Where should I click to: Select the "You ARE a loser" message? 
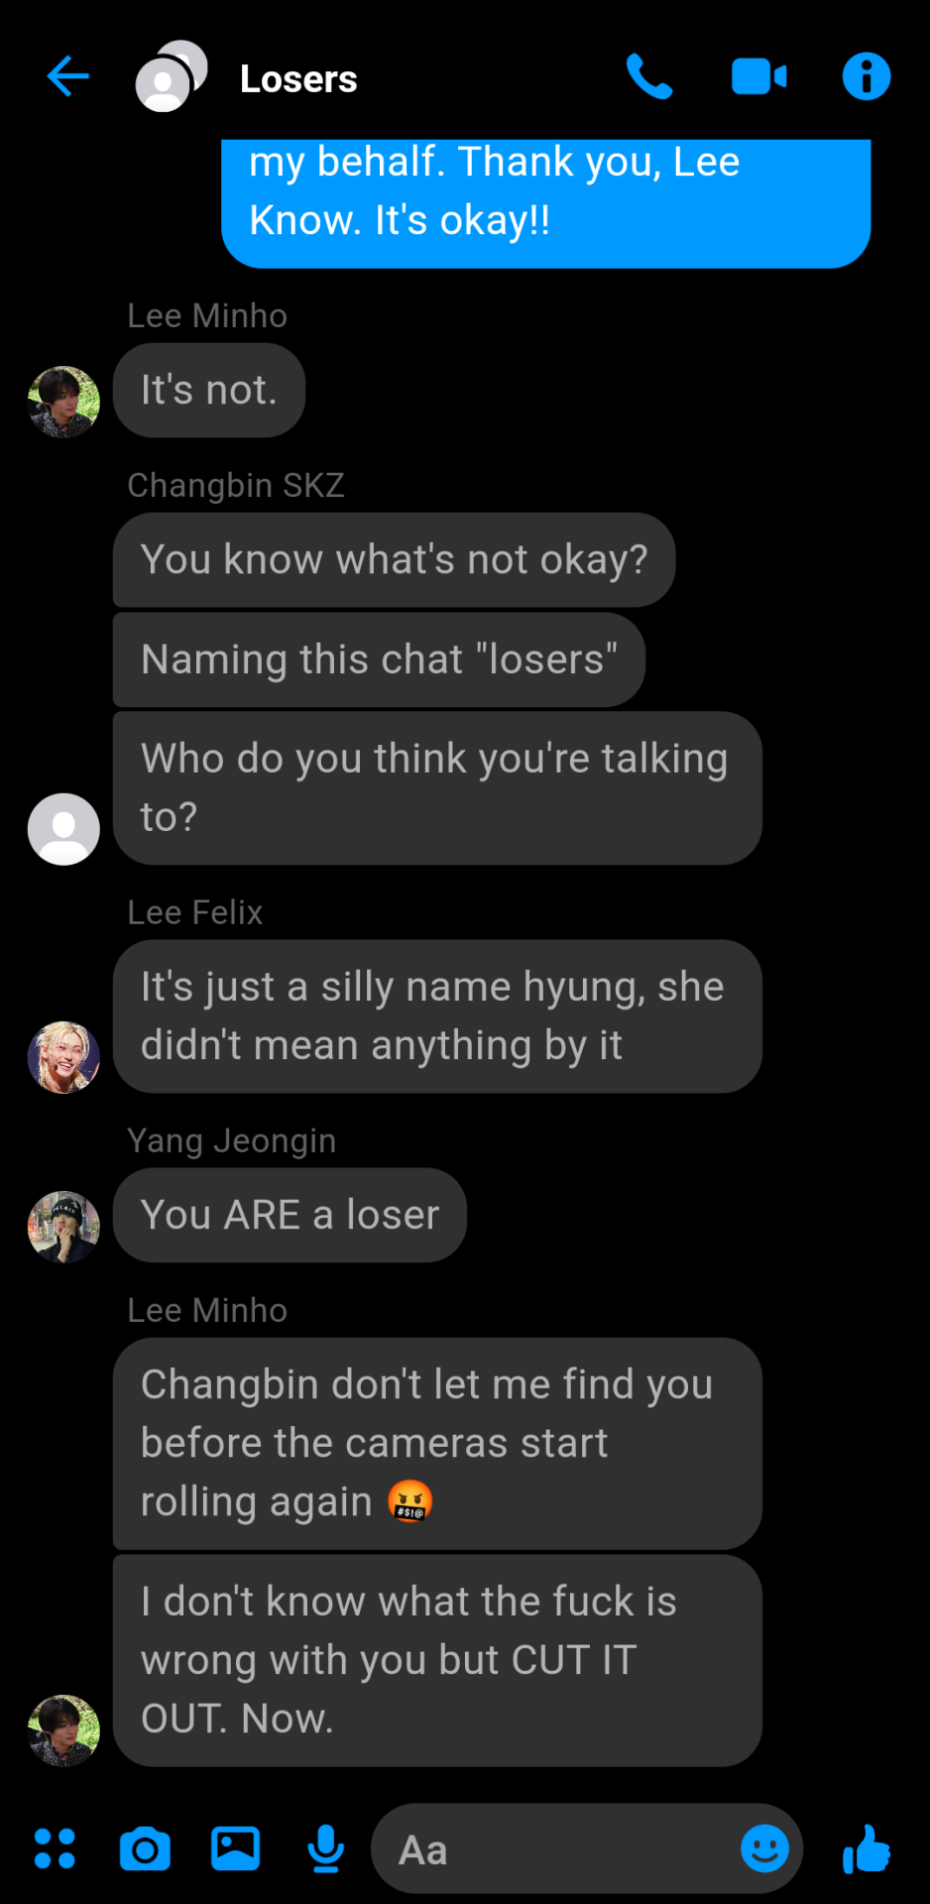tap(290, 1215)
